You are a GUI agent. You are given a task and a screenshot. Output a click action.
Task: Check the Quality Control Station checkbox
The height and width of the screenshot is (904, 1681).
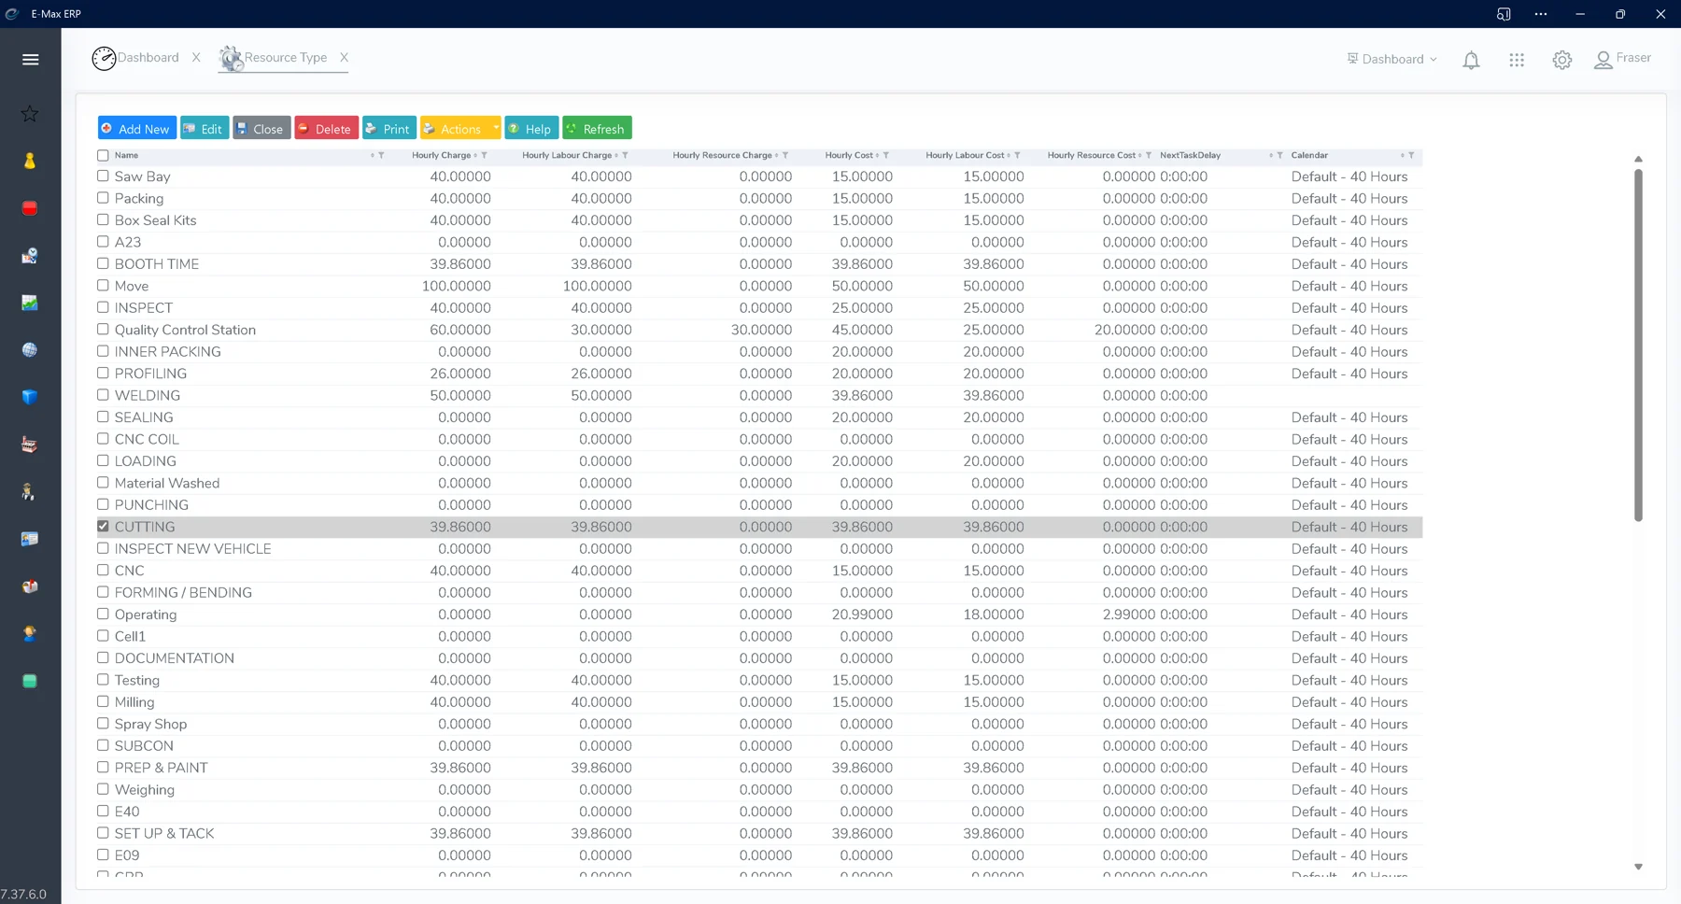pos(103,329)
